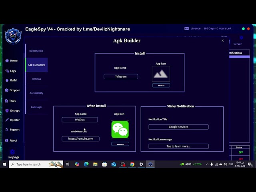The width and height of the screenshot is (256, 192).
Task: Open Settings gear on the taskbar
Action: [x=141, y=164]
